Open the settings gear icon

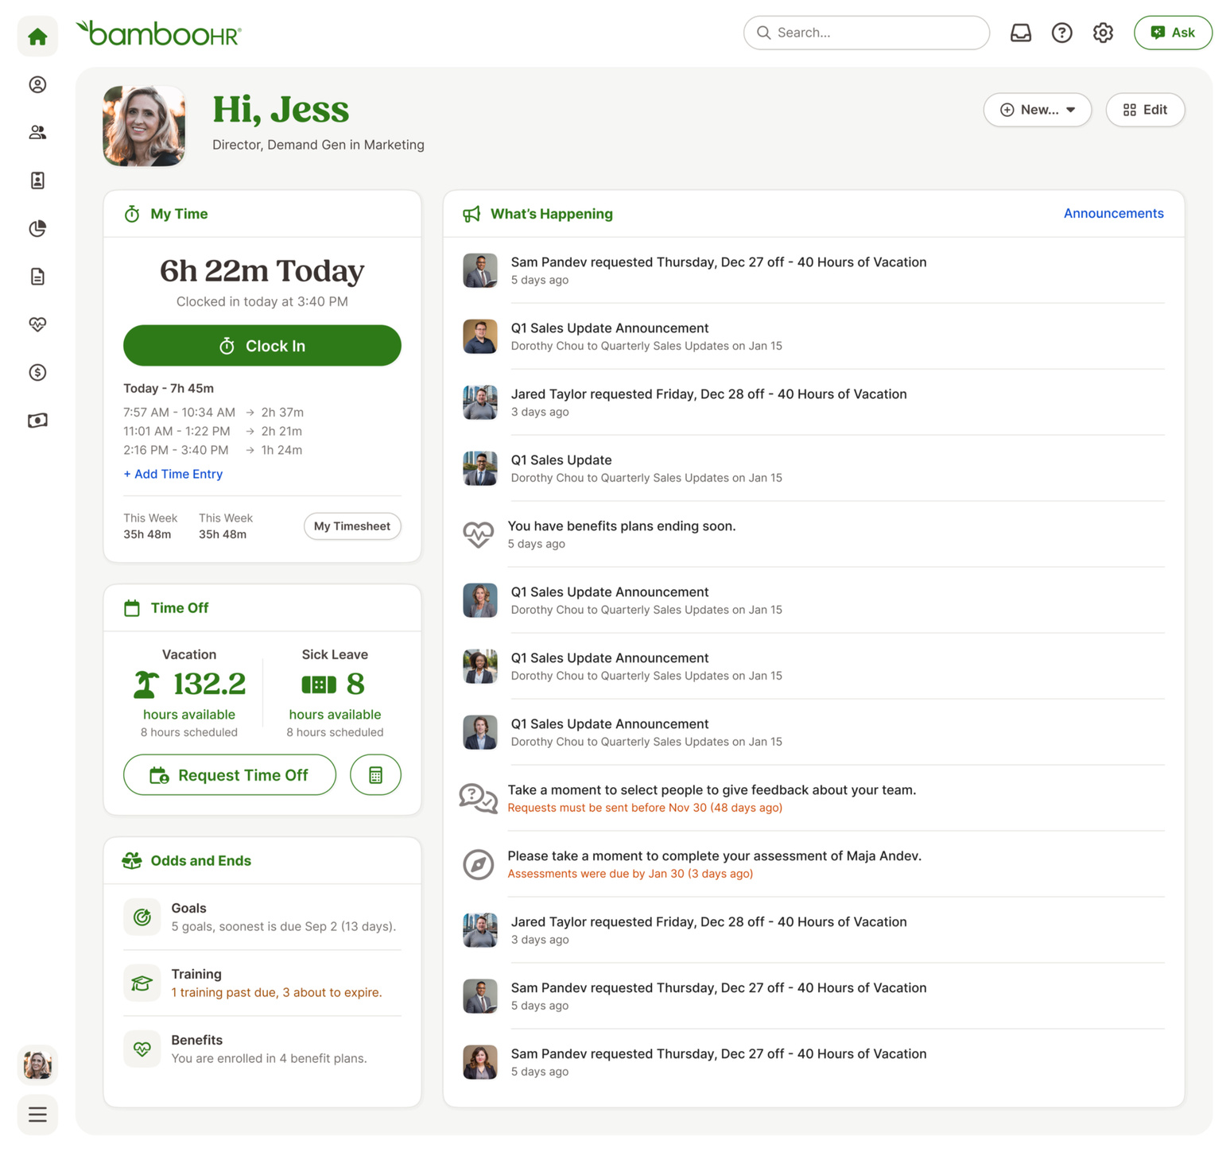point(1103,33)
